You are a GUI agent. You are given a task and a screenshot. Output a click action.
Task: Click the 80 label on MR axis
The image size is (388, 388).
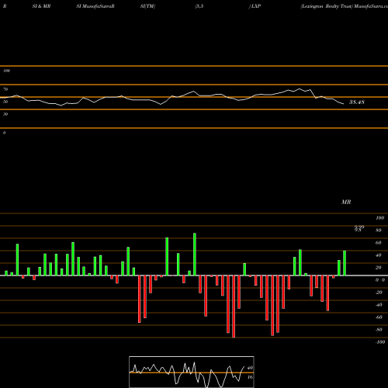[379, 230]
